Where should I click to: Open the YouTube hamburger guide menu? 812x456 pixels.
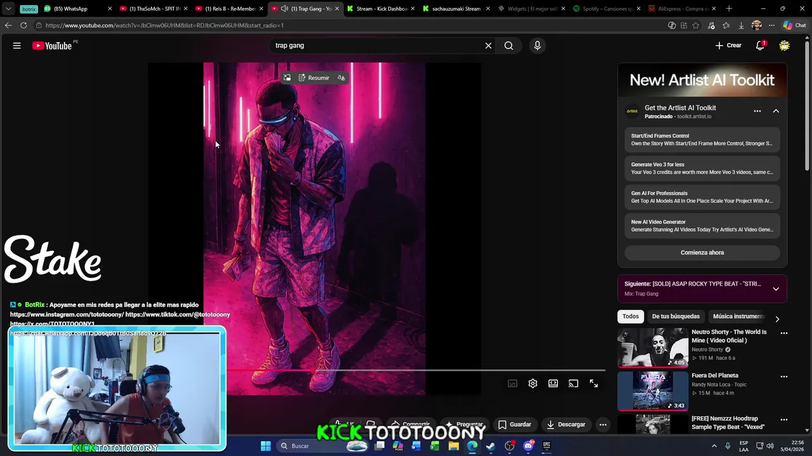pyautogui.click(x=17, y=46)
